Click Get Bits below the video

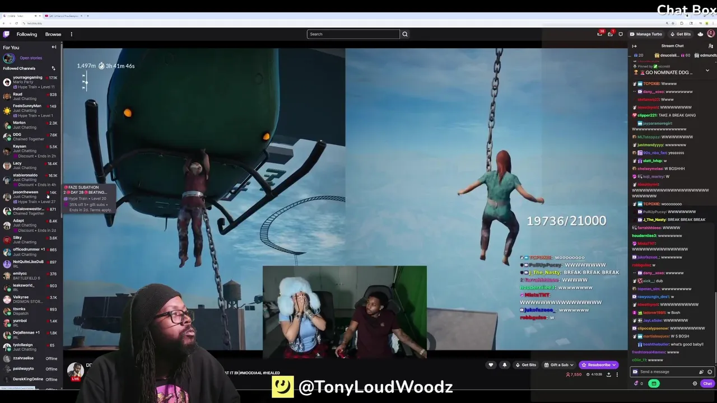[526, 365]
